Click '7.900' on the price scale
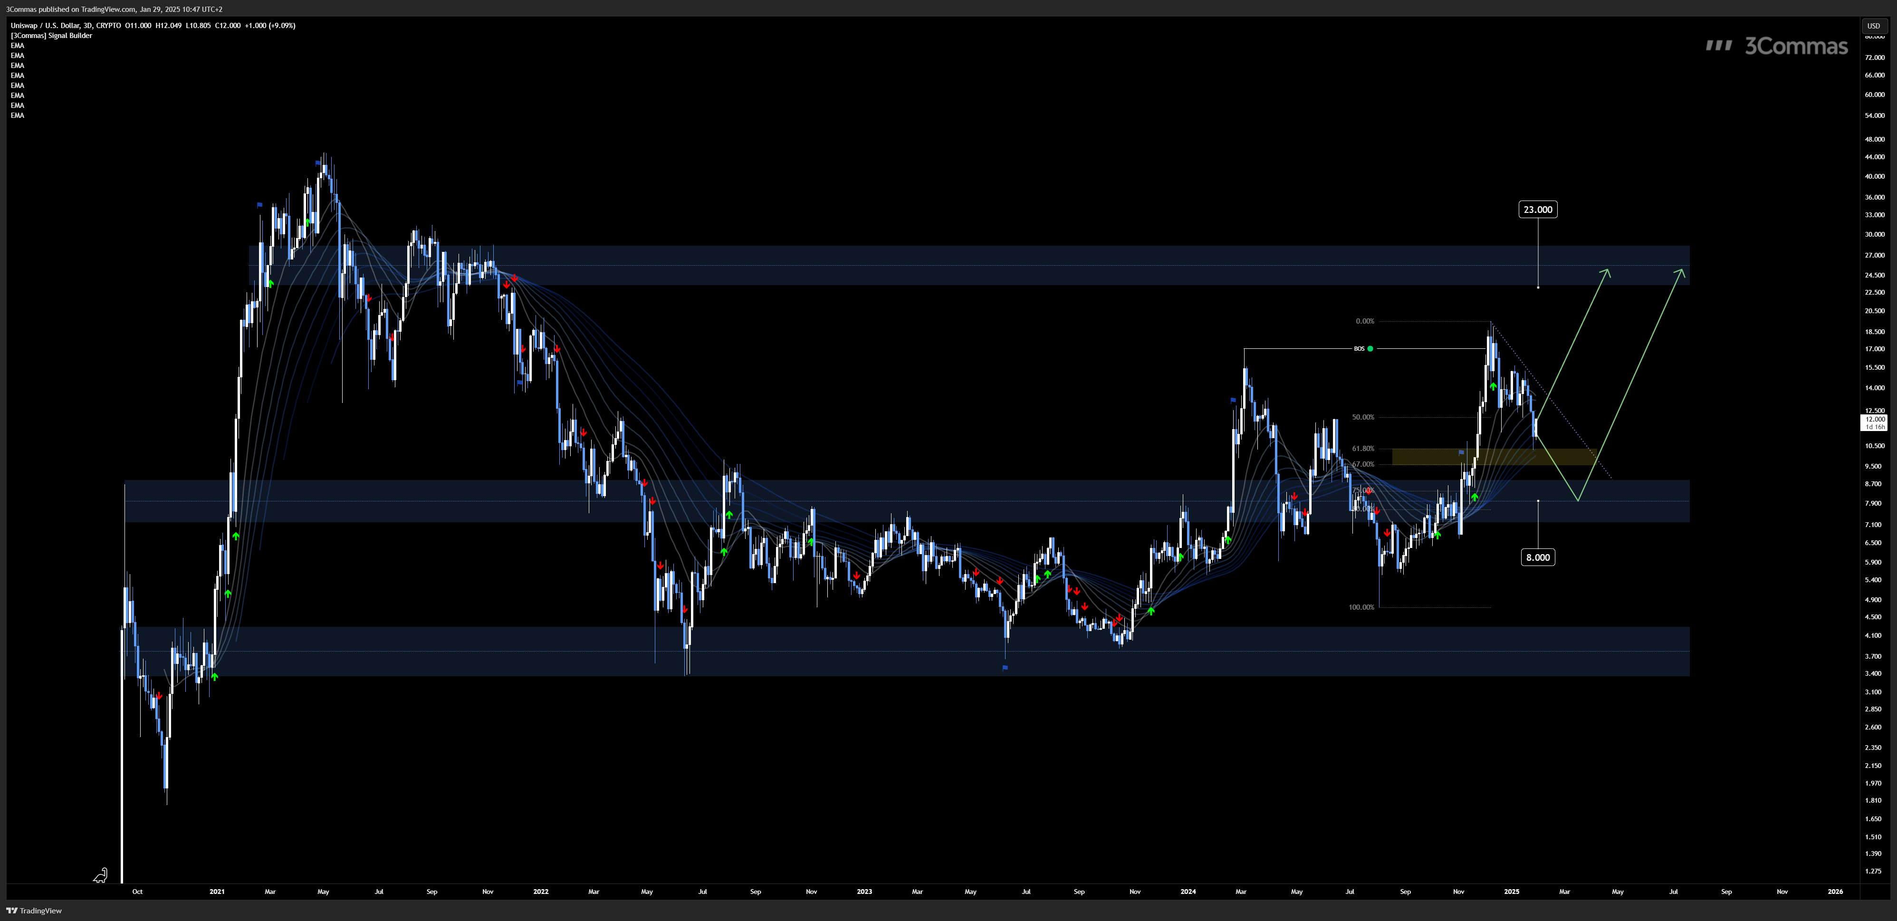This screenshot has width=1897, height=921. tap(1874, 504)
